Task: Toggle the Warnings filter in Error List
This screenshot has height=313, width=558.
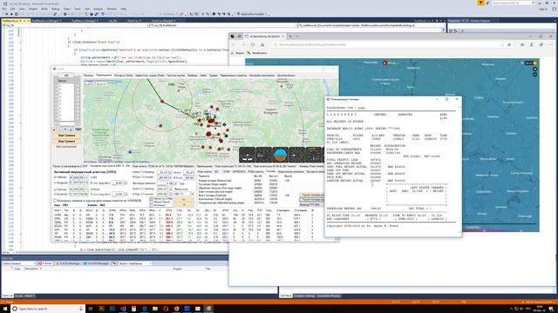Action: 67,263
